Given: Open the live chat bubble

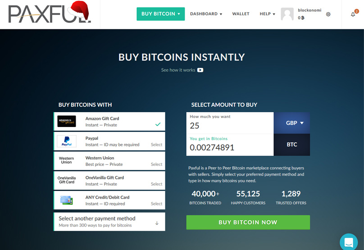Looking at the screenshot, I should tap(349, 242).
